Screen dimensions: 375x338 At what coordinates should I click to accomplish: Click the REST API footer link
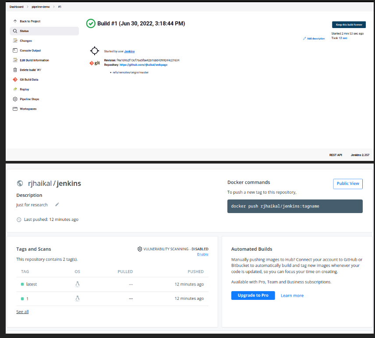coord(336,155)
